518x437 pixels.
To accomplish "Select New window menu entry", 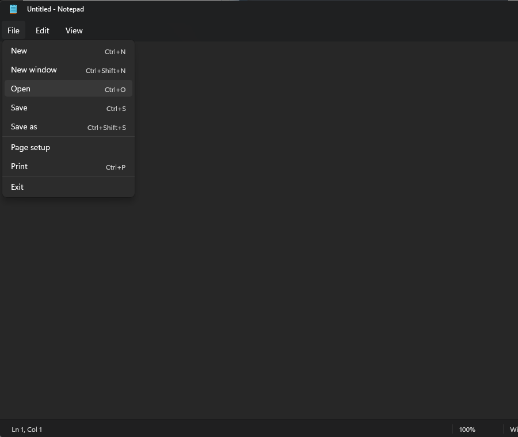I will pyautogui.click(x=68, y=70).
